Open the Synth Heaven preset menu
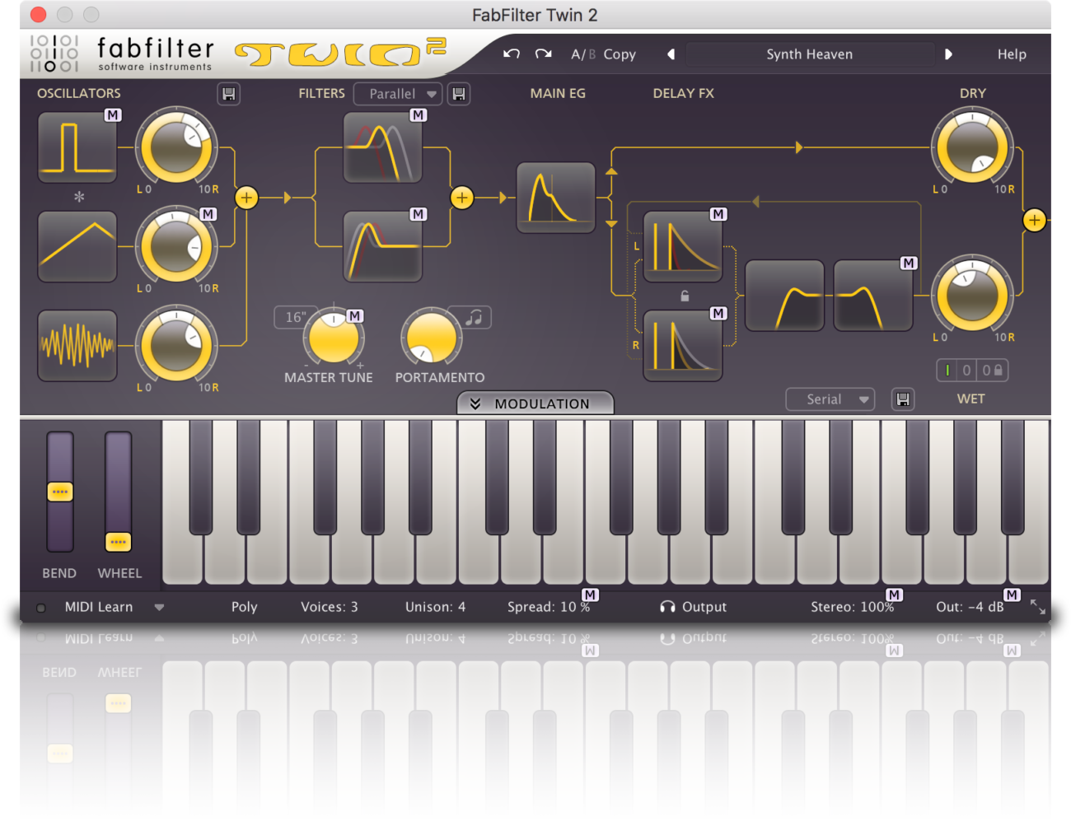The image size is (1071, 821). pyautogui.click(x=810, y=54)
